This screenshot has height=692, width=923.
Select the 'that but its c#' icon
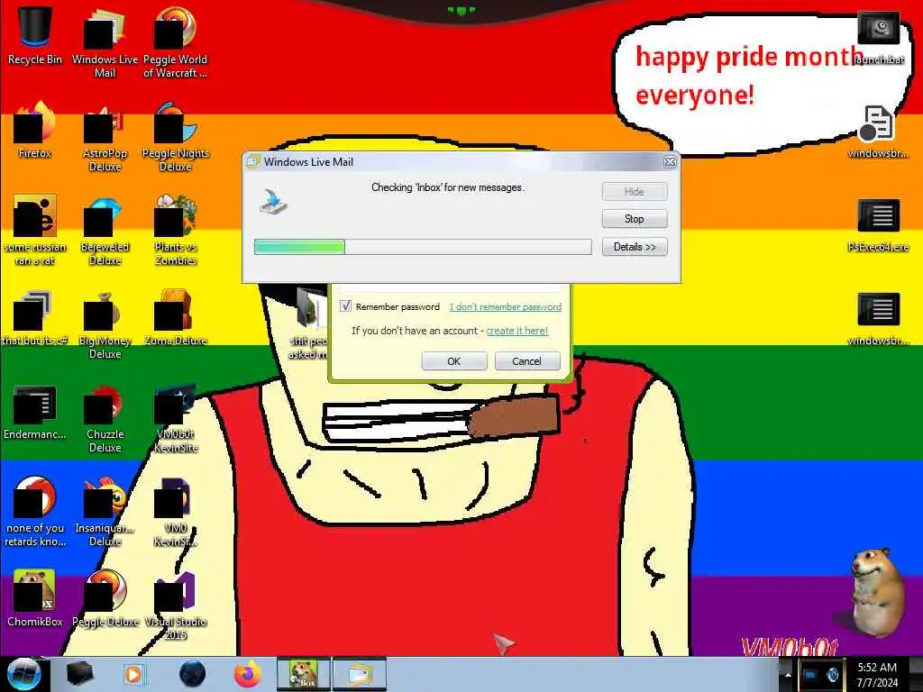pyautogui.click(x=35, y=318)
